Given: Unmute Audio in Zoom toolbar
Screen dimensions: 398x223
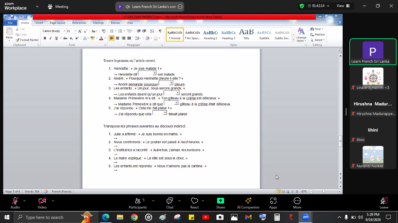Looking at the screenshot, I should (x=15, y=203).
